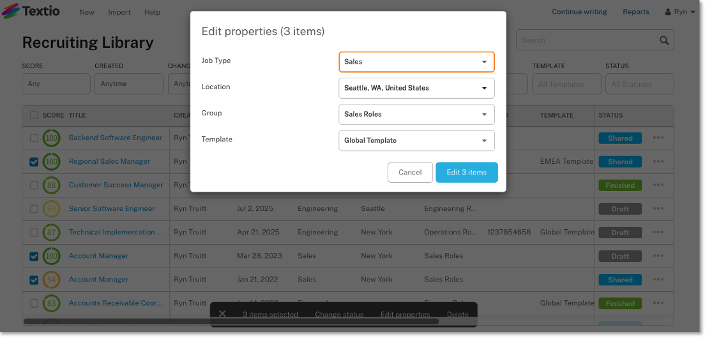Uncheck Account Manager Mar 28, 2023 checkbox
Screen dimensions: 705x337
(34, 256)
